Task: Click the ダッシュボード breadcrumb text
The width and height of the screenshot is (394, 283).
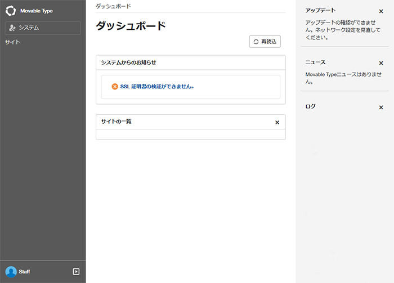Action: [x=113, y=6]
